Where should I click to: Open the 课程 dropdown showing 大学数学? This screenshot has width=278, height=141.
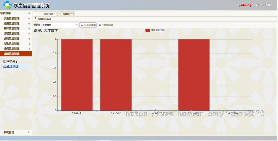(x=60, y=25)
